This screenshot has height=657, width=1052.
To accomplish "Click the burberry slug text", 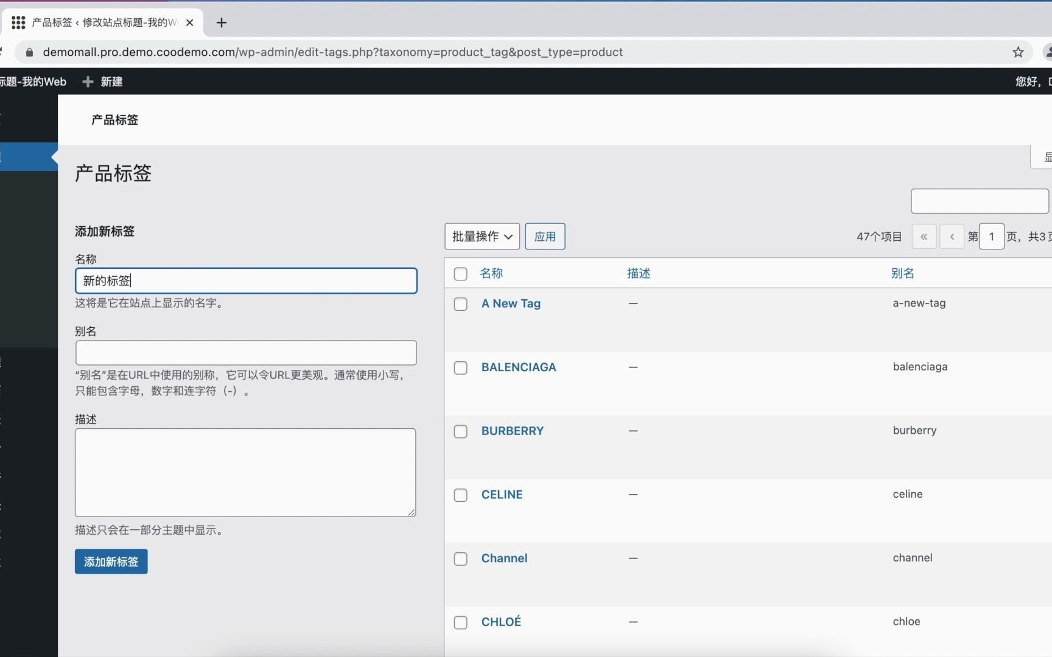I will pyautogui.click(x=914, y=430).
